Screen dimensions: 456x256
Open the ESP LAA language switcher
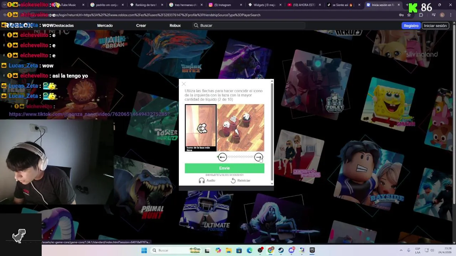(418, 250)
